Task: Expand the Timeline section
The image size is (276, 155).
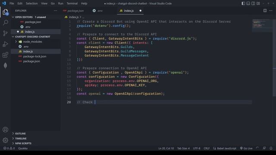Action: pyautogui.click(x=36, y=139)
